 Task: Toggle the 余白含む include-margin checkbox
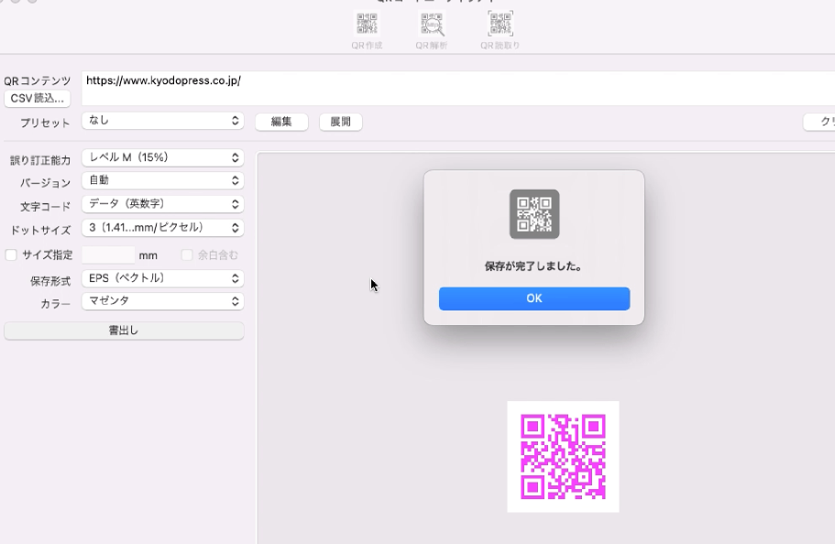187,255
